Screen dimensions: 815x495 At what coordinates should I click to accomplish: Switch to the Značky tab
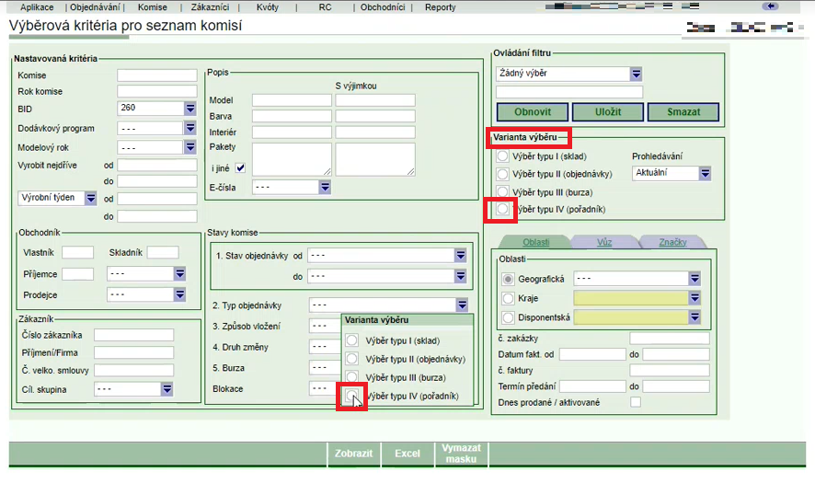tap(672, 242)
